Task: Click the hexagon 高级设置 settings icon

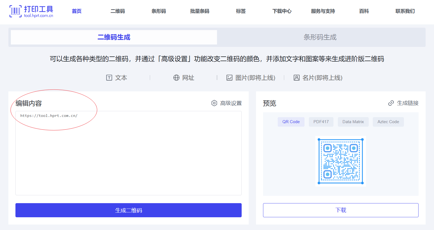Action: pyautogui.click(x=214, y=103)
